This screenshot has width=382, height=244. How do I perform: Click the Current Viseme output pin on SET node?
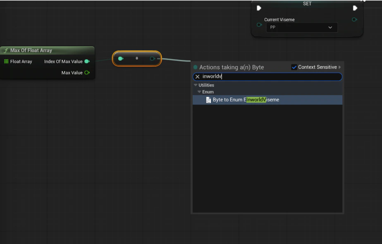[x=354, y=19]
